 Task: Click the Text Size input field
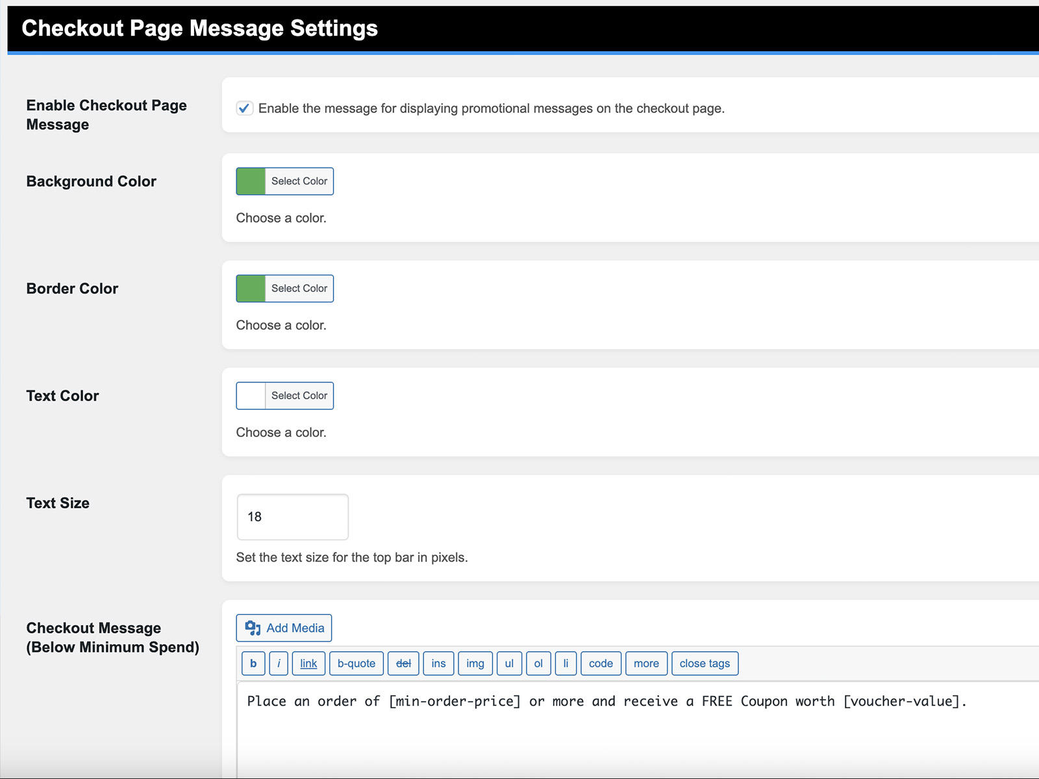[x=292, y=517]
